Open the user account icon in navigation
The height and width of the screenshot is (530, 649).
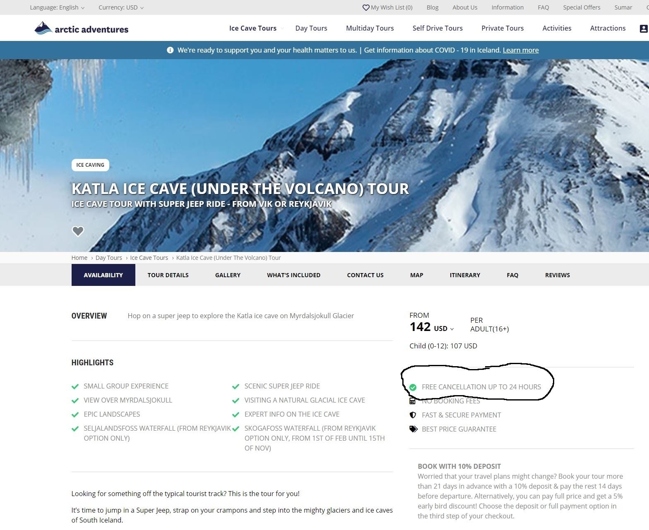(644, 29)
